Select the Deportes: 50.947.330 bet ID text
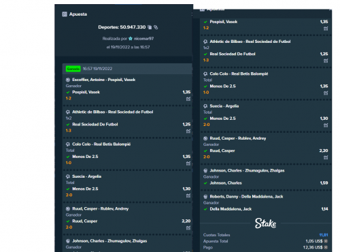The image size is (340, 252). point(122,27)
